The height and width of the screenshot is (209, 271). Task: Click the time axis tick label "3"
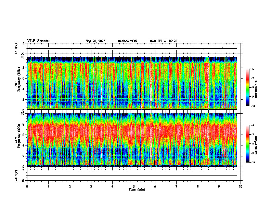(91, 186)
